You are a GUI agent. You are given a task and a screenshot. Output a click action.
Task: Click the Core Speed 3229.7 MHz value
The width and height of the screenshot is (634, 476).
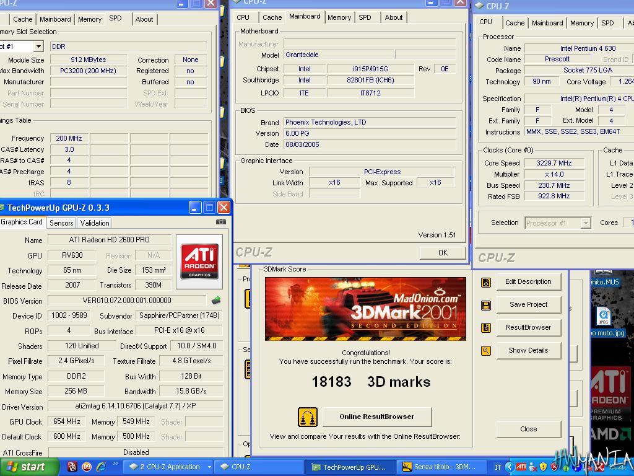tap(554, 163)
